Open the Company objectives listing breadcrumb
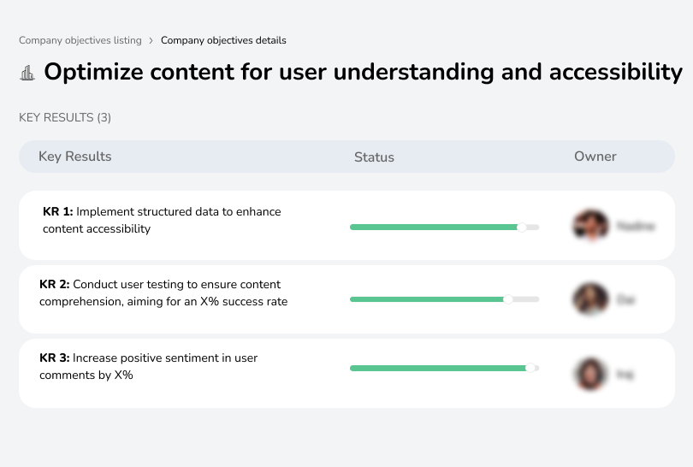The image size is (693, 467). pos(80,40)
